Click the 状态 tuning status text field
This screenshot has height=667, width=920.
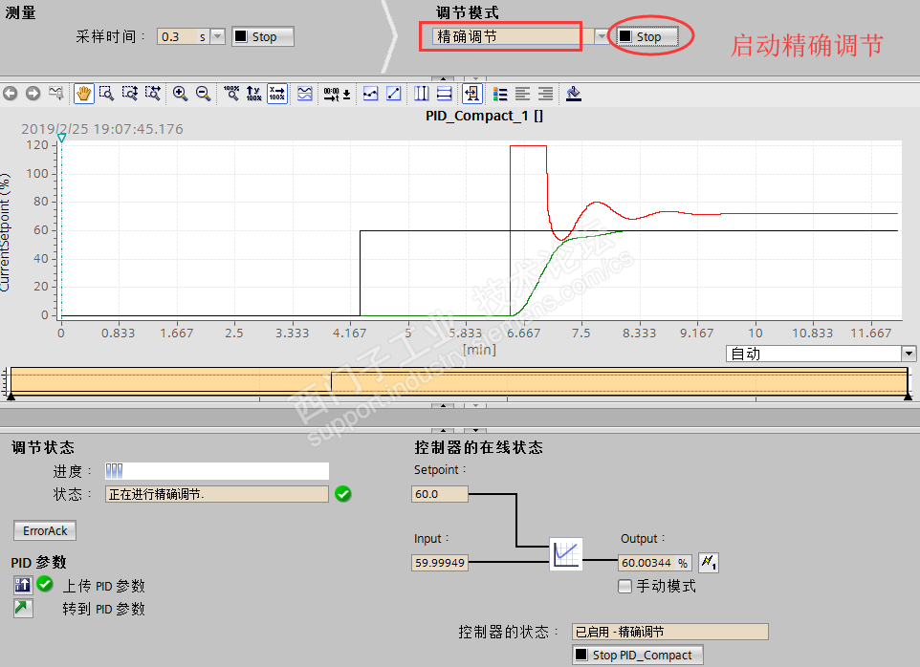coord(216,494)
